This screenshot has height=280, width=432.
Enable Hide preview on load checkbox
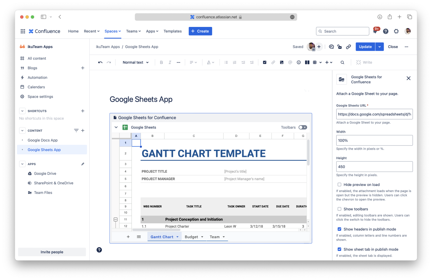(339, 185)
